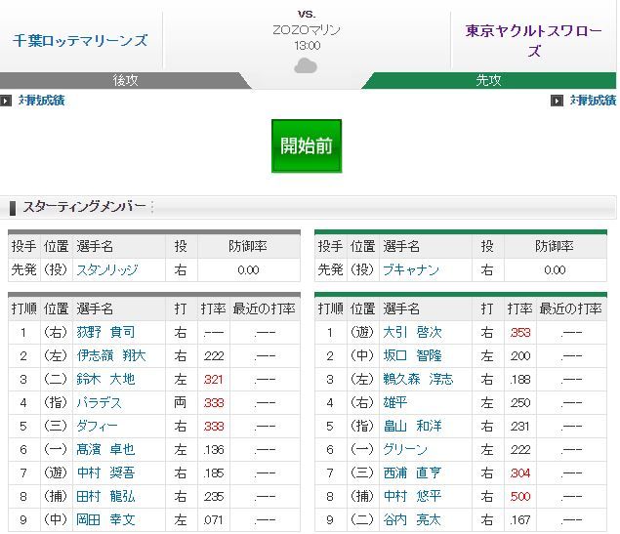Open player 大引 啓次 link
Screen dimensions: 620x534
[x=412, y=332]
